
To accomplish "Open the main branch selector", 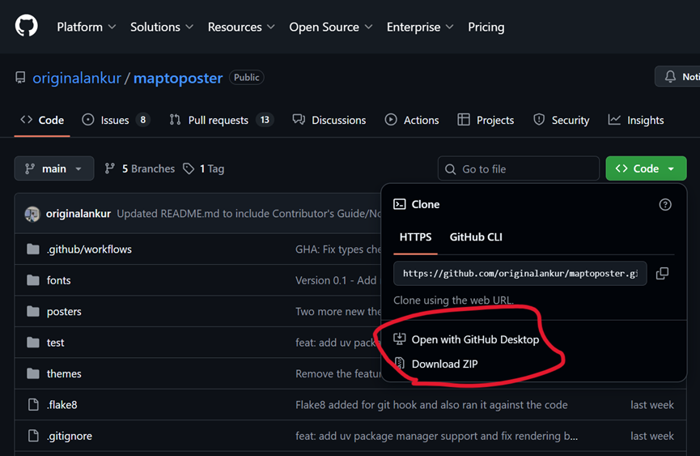I will [54, 168].
